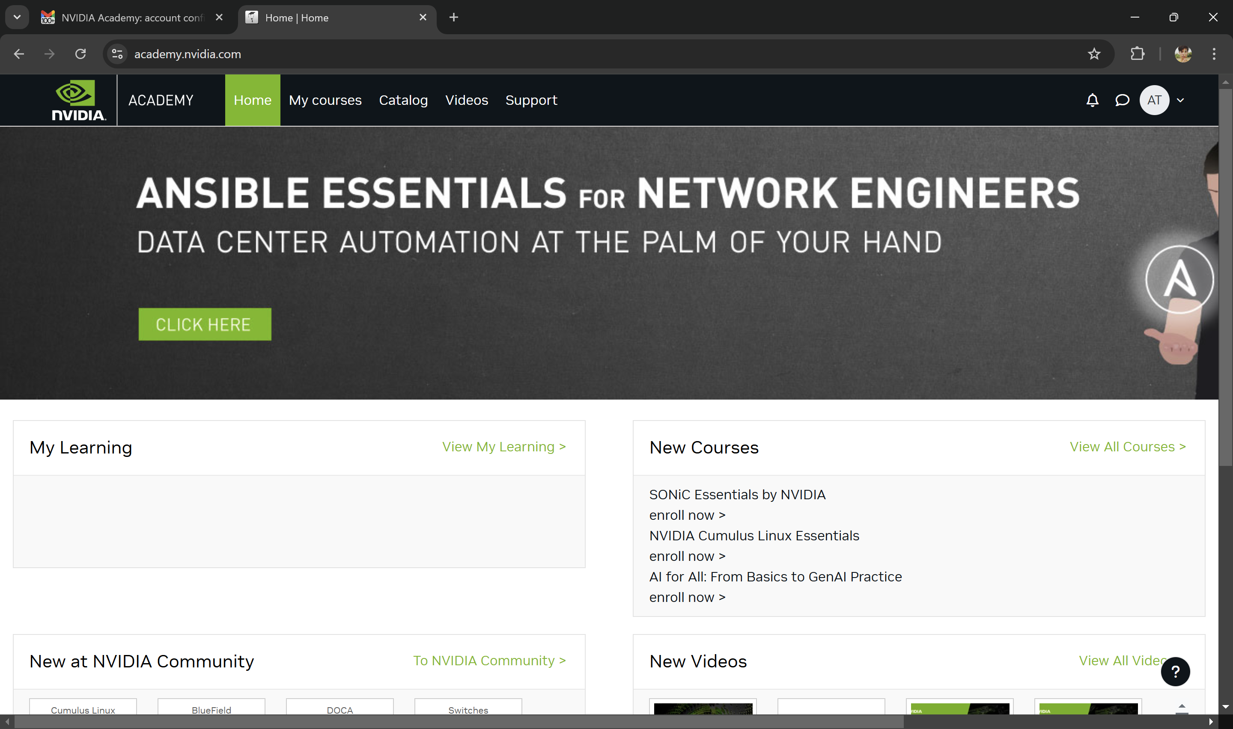Click the horizontal scrollbar thumb
The image size is (1233, 729).
[459, 722]
